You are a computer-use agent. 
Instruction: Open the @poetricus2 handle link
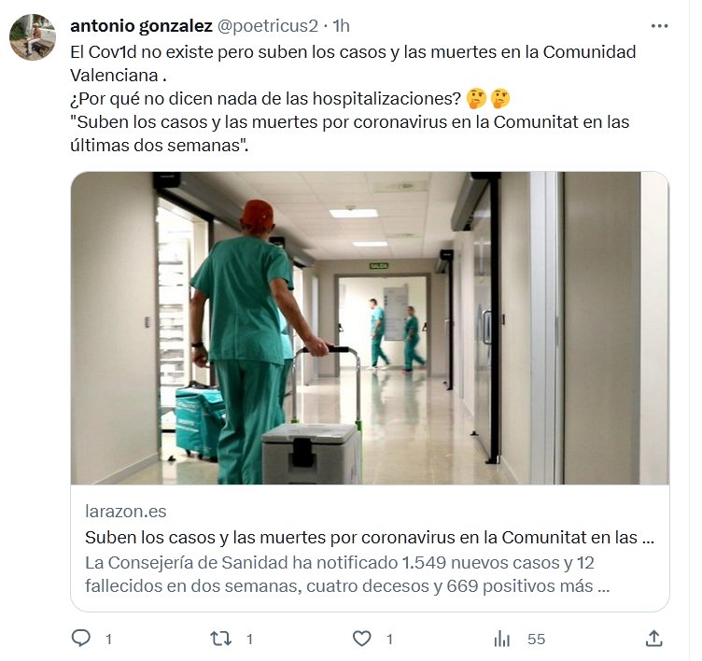coord(268,26)
